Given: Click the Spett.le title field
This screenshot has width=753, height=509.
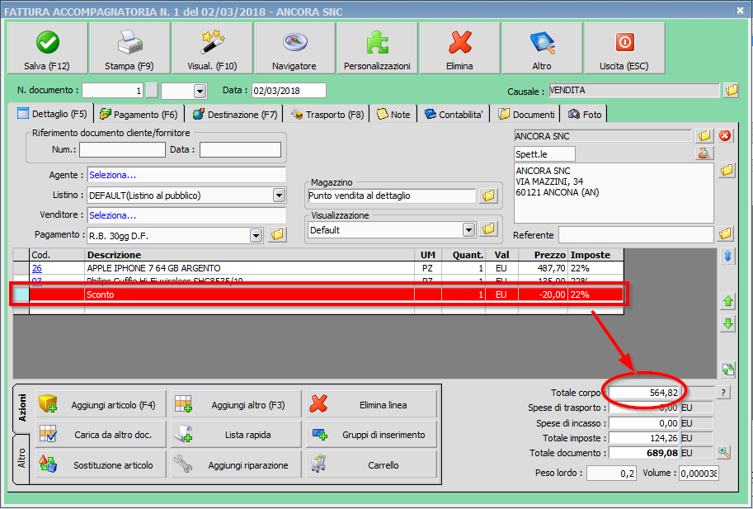Looking at the screenshot, I should point(544,154).
